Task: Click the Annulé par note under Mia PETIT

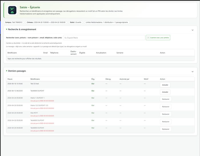Action: click(42, 116)
